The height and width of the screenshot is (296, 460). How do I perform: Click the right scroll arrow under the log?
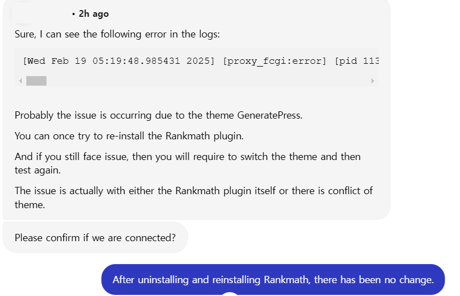373,81
